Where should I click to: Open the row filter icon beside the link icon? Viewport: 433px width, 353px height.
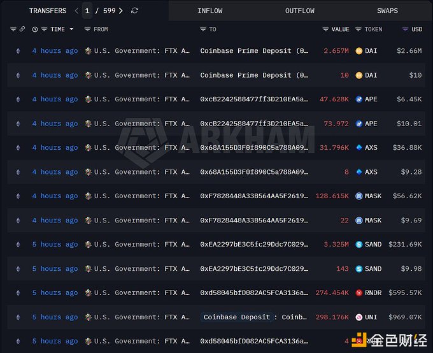pyautogui.click(x=13, y=29)
